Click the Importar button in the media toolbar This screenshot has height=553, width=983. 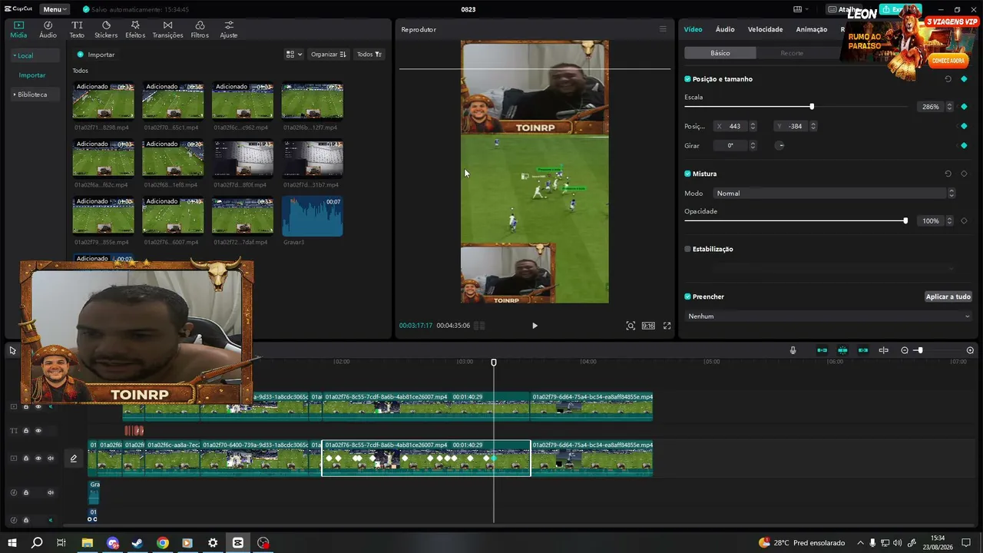pos(95,55)
